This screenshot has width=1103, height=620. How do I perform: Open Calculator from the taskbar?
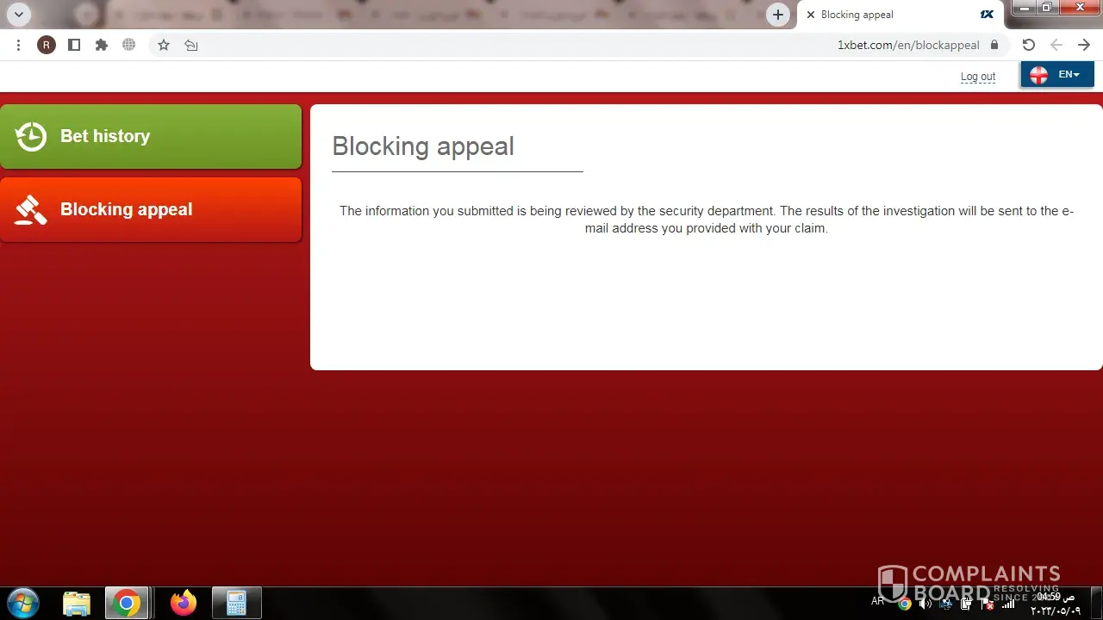point(236,603)
